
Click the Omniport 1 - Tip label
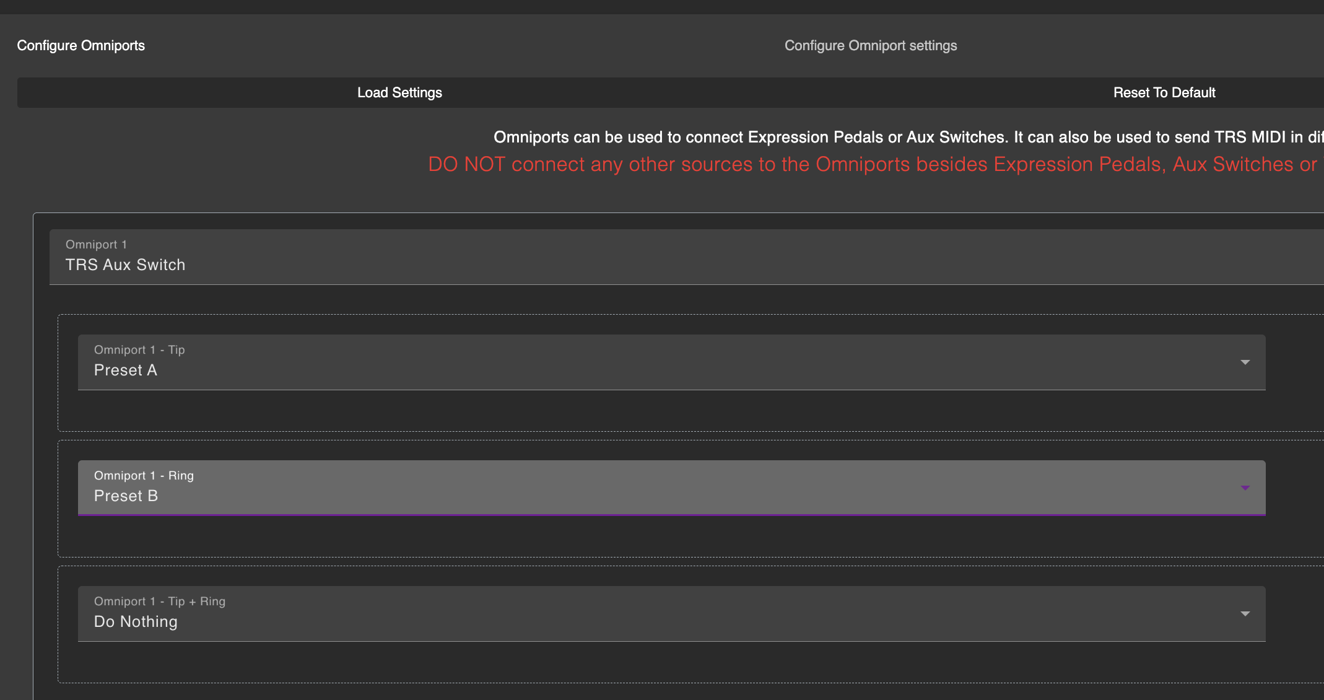coord(139,350)
